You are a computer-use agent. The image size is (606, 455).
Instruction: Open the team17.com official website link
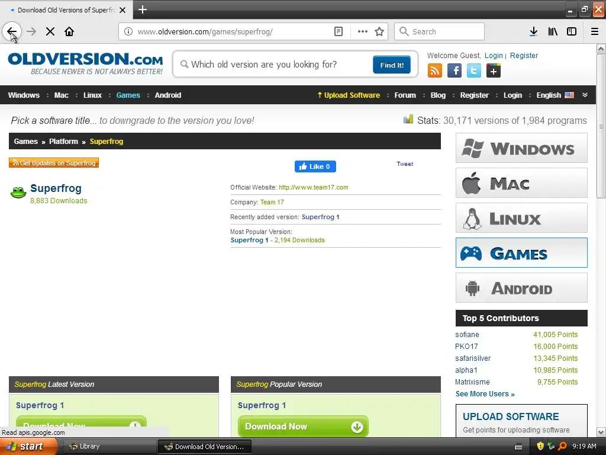(x=314, y=187)
